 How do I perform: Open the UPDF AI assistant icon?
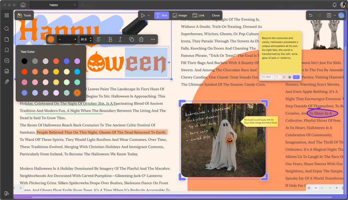point(341,15)
